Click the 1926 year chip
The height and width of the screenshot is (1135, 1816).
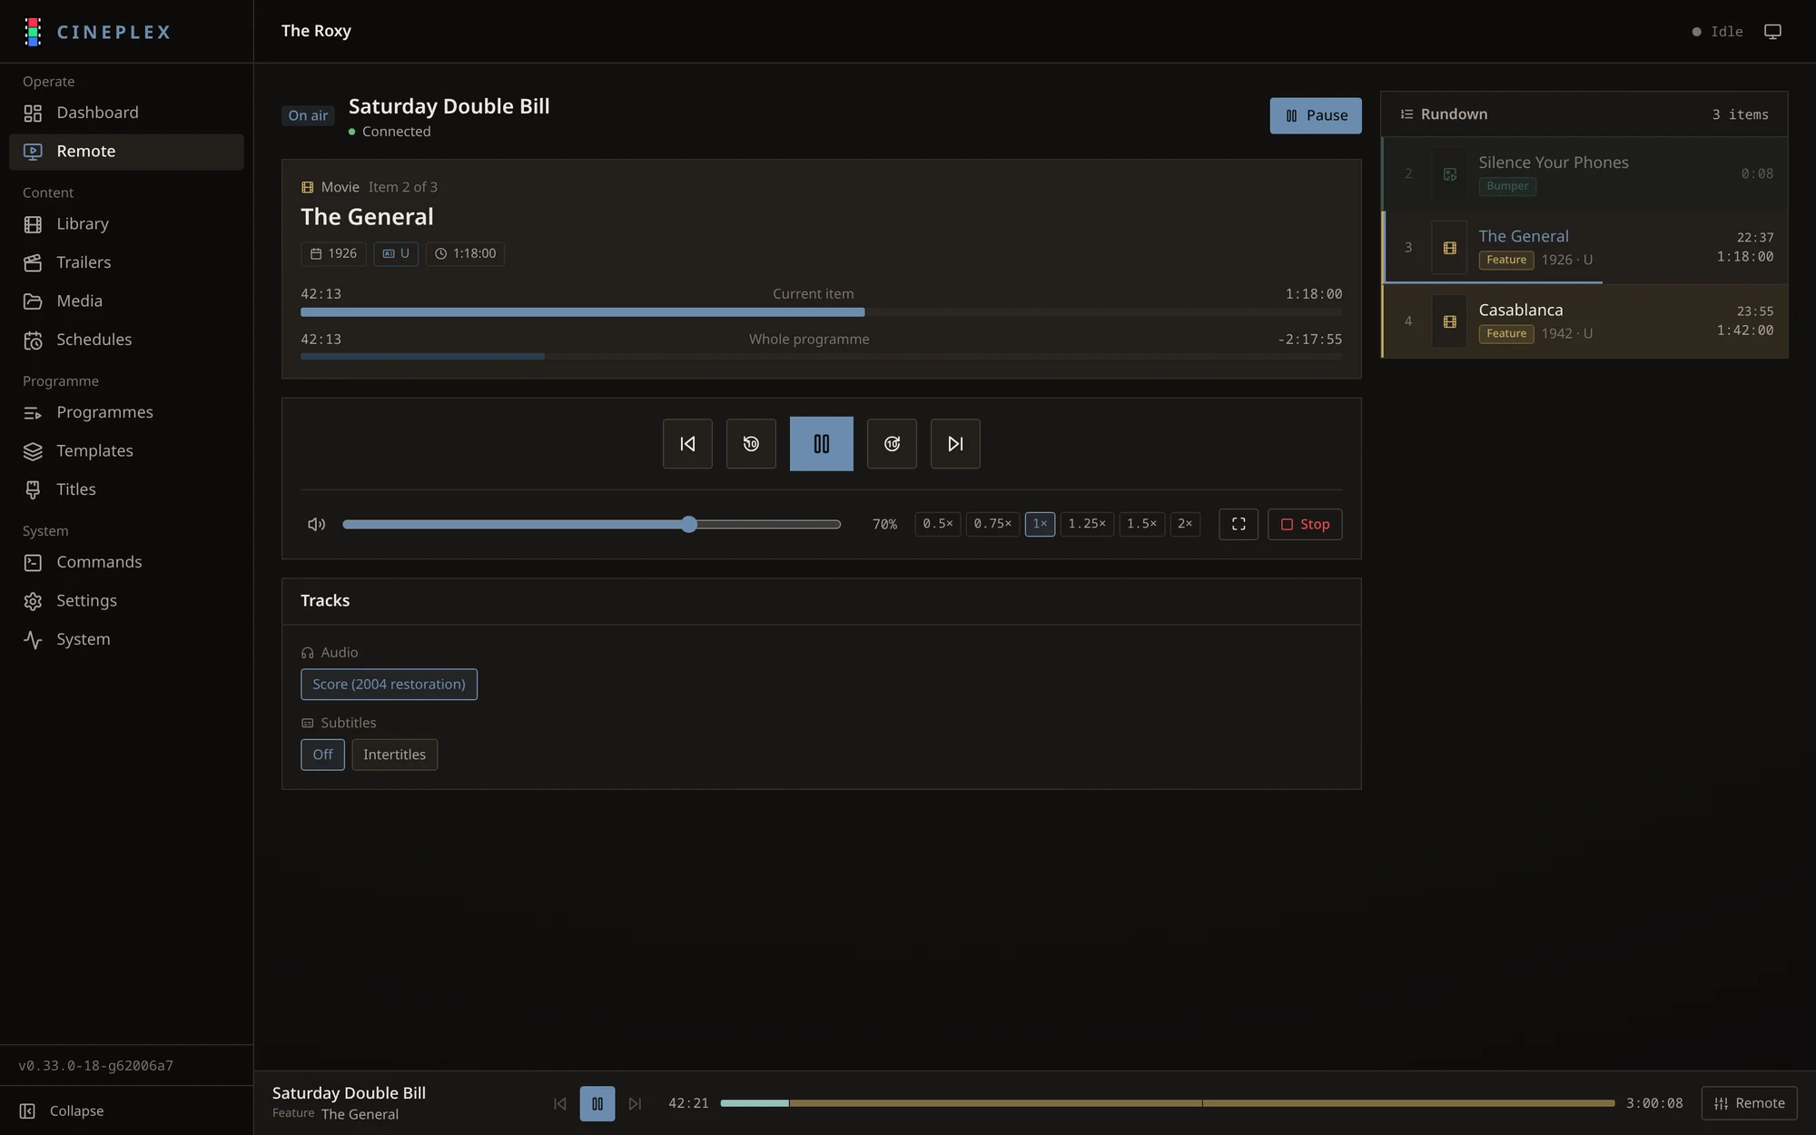point(333,254)
